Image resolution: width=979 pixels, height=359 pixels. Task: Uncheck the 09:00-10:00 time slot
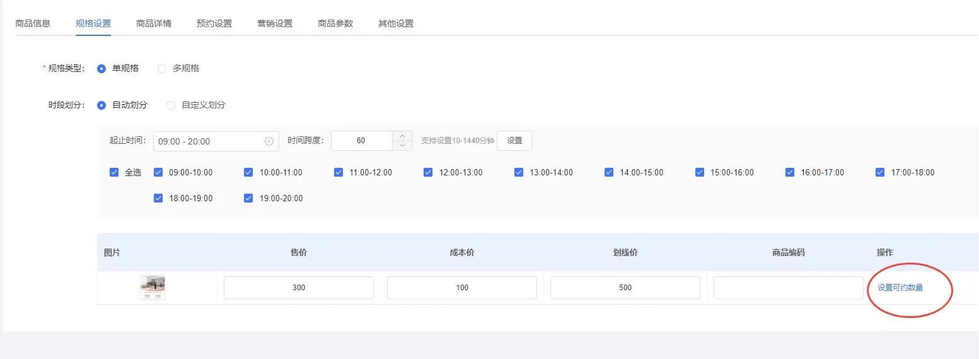click(158, 172)
